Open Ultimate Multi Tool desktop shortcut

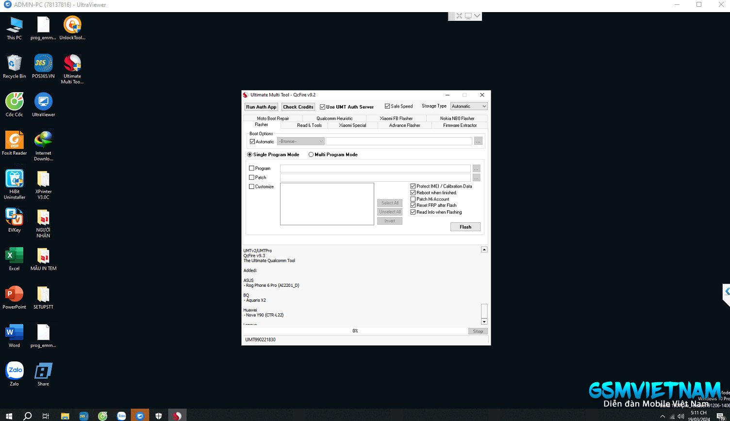click(x=72, y=69)
